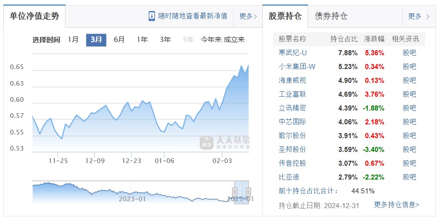The image size is (440, 221).
Task: Show chart since 成立来
Action: click(234, 40)
